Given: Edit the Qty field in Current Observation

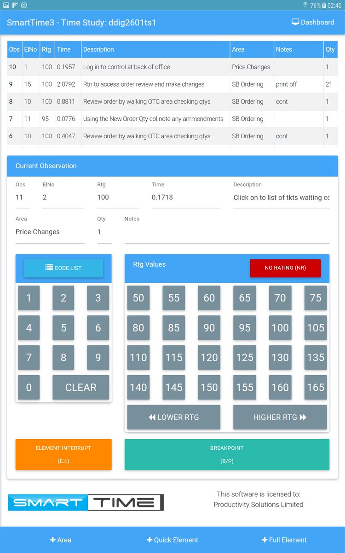Looking at the screenshot, I should tap(104, 232).
